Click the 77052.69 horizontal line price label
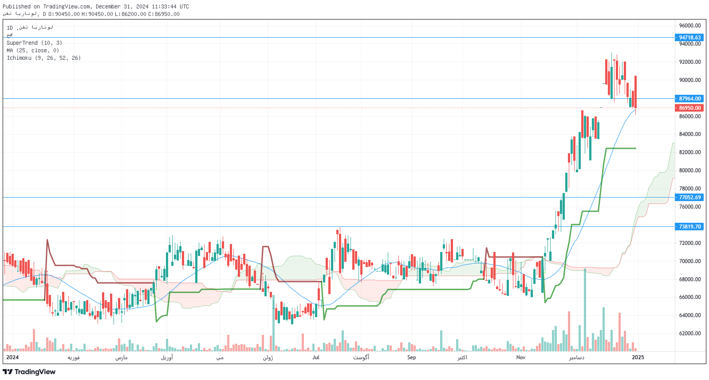 tap(690, 198)
